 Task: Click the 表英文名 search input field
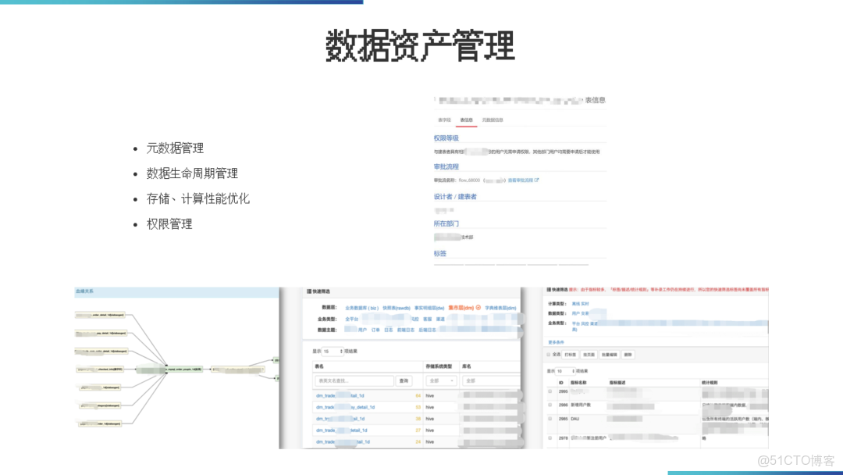355,380
